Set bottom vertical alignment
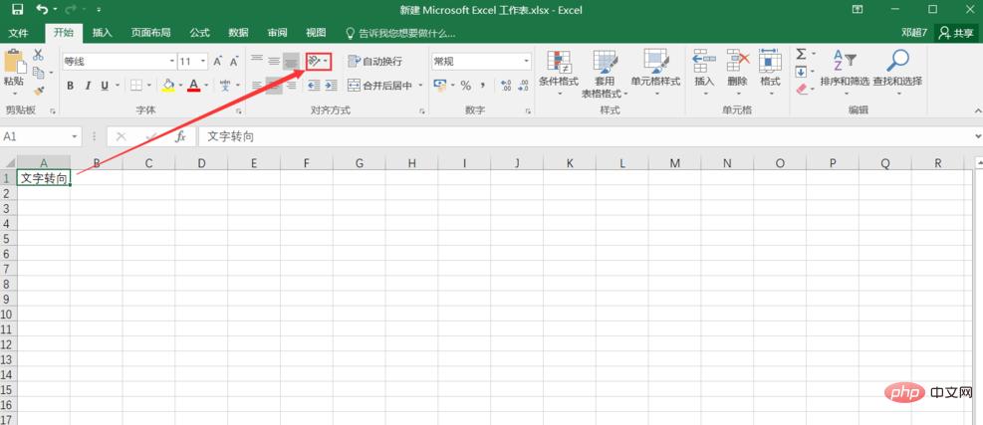This screenshot has height=425, width=983. (291, 61)
